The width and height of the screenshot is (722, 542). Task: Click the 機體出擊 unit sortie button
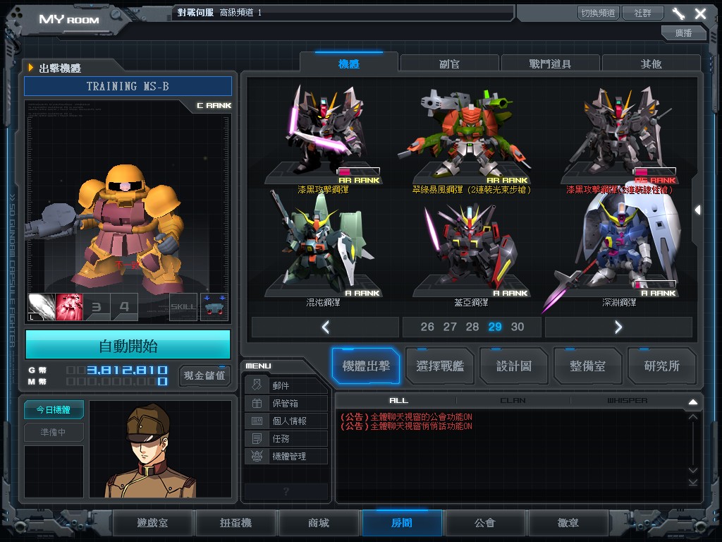click(366, 366)
